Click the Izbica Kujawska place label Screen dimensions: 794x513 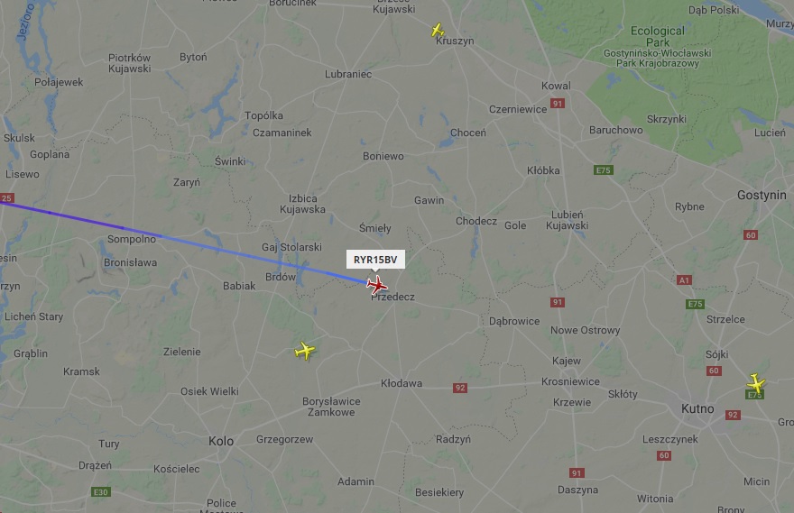(303, 204)
